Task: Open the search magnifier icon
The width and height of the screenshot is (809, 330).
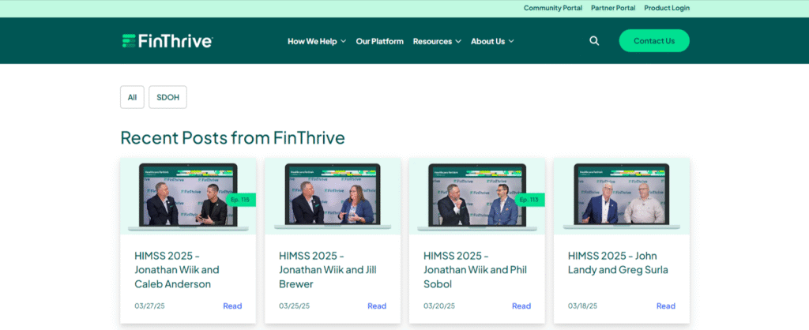Action: 594,41
